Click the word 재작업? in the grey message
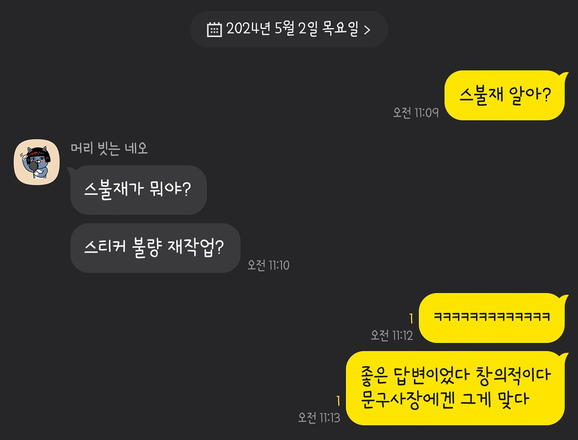 pyautogui.click(x=195, y=247)
